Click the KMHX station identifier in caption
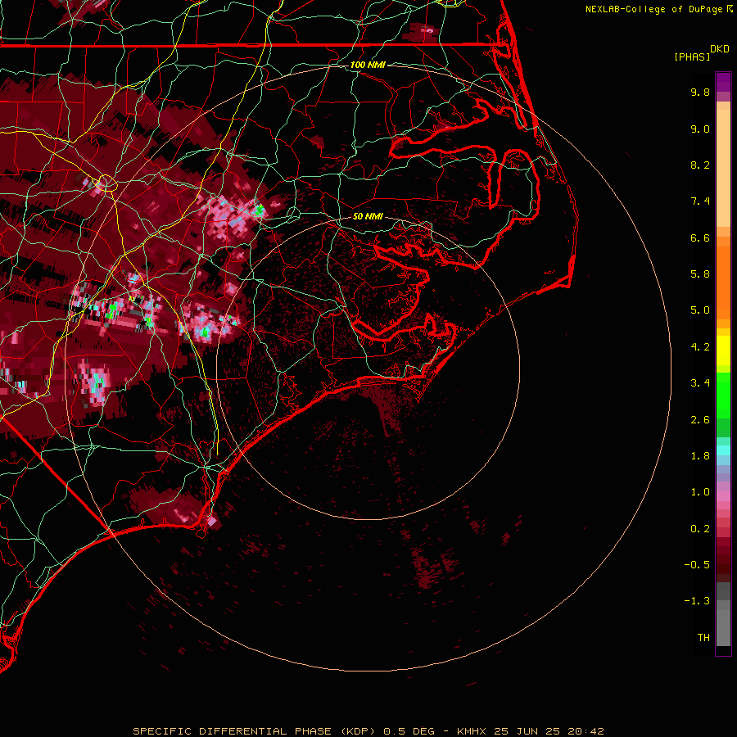 coord(472,731)
